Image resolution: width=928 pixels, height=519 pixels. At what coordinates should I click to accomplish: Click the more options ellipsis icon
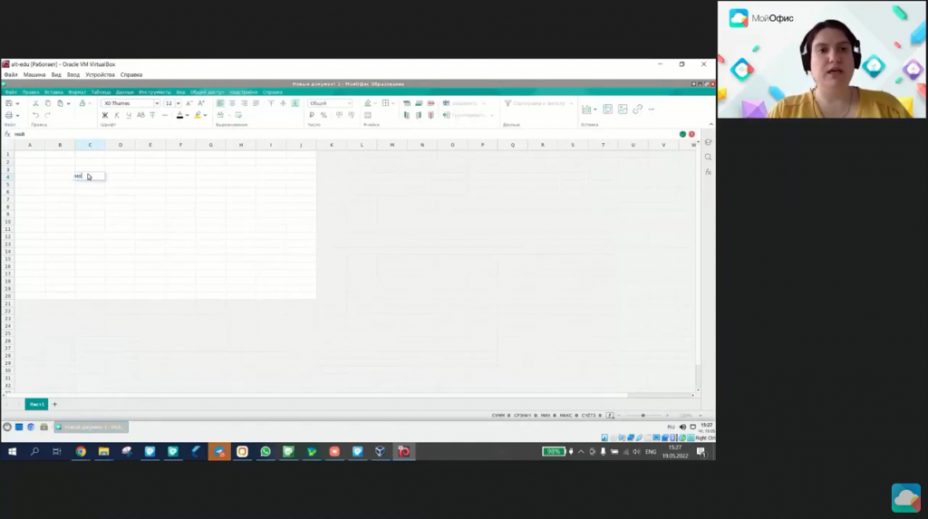point(652,109)
